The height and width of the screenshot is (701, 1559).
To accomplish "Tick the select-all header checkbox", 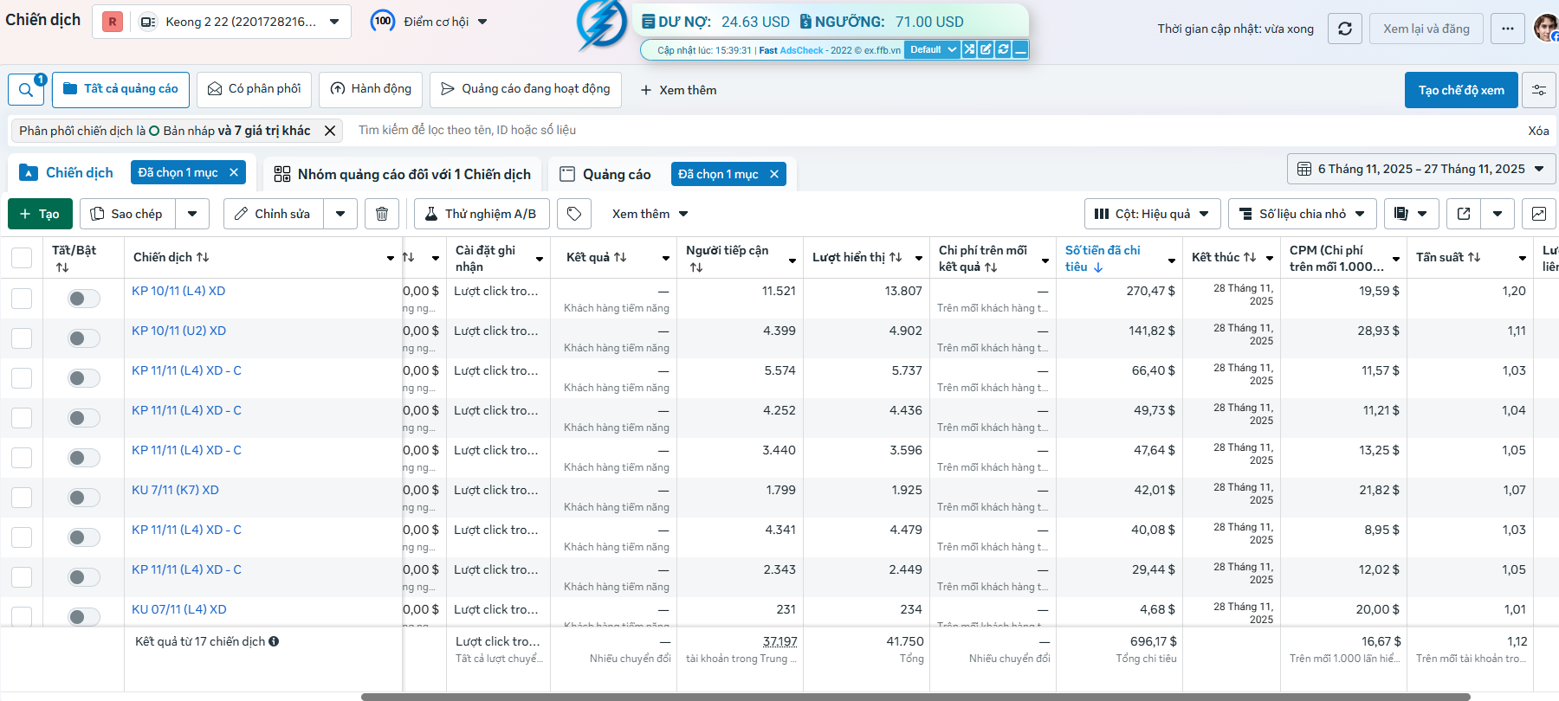I will (22, 258).
